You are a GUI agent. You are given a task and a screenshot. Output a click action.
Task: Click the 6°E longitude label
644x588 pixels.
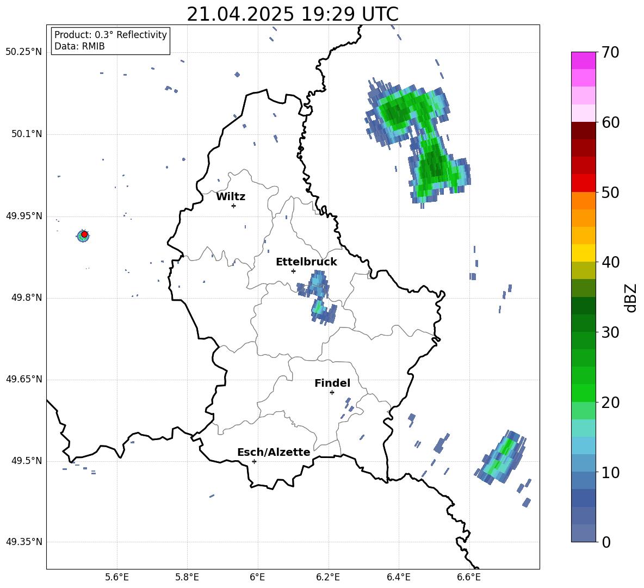pyautogui.click(x=257, y=577)
